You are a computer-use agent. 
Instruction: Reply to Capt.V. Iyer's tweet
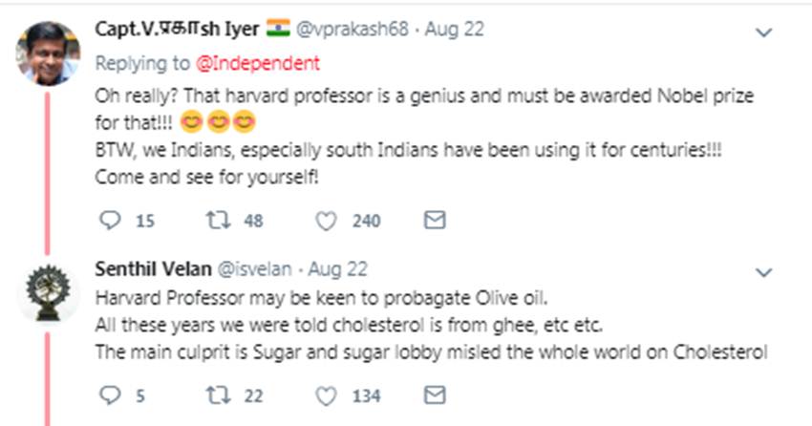pyautogui.click(x=110, y=222)
